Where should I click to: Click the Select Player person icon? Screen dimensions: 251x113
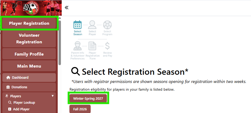(92, 25)
